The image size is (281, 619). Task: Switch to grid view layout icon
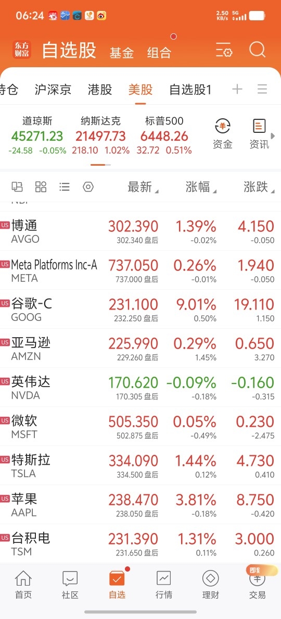(x=41, y=187)
